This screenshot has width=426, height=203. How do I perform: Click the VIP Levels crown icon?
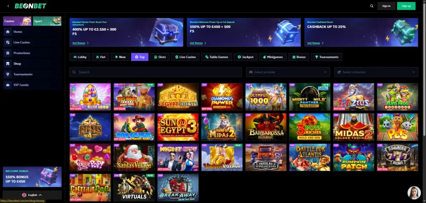[x=8, y=85]
